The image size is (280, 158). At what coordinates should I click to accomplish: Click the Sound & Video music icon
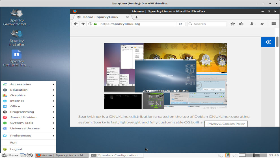point(5,118)
